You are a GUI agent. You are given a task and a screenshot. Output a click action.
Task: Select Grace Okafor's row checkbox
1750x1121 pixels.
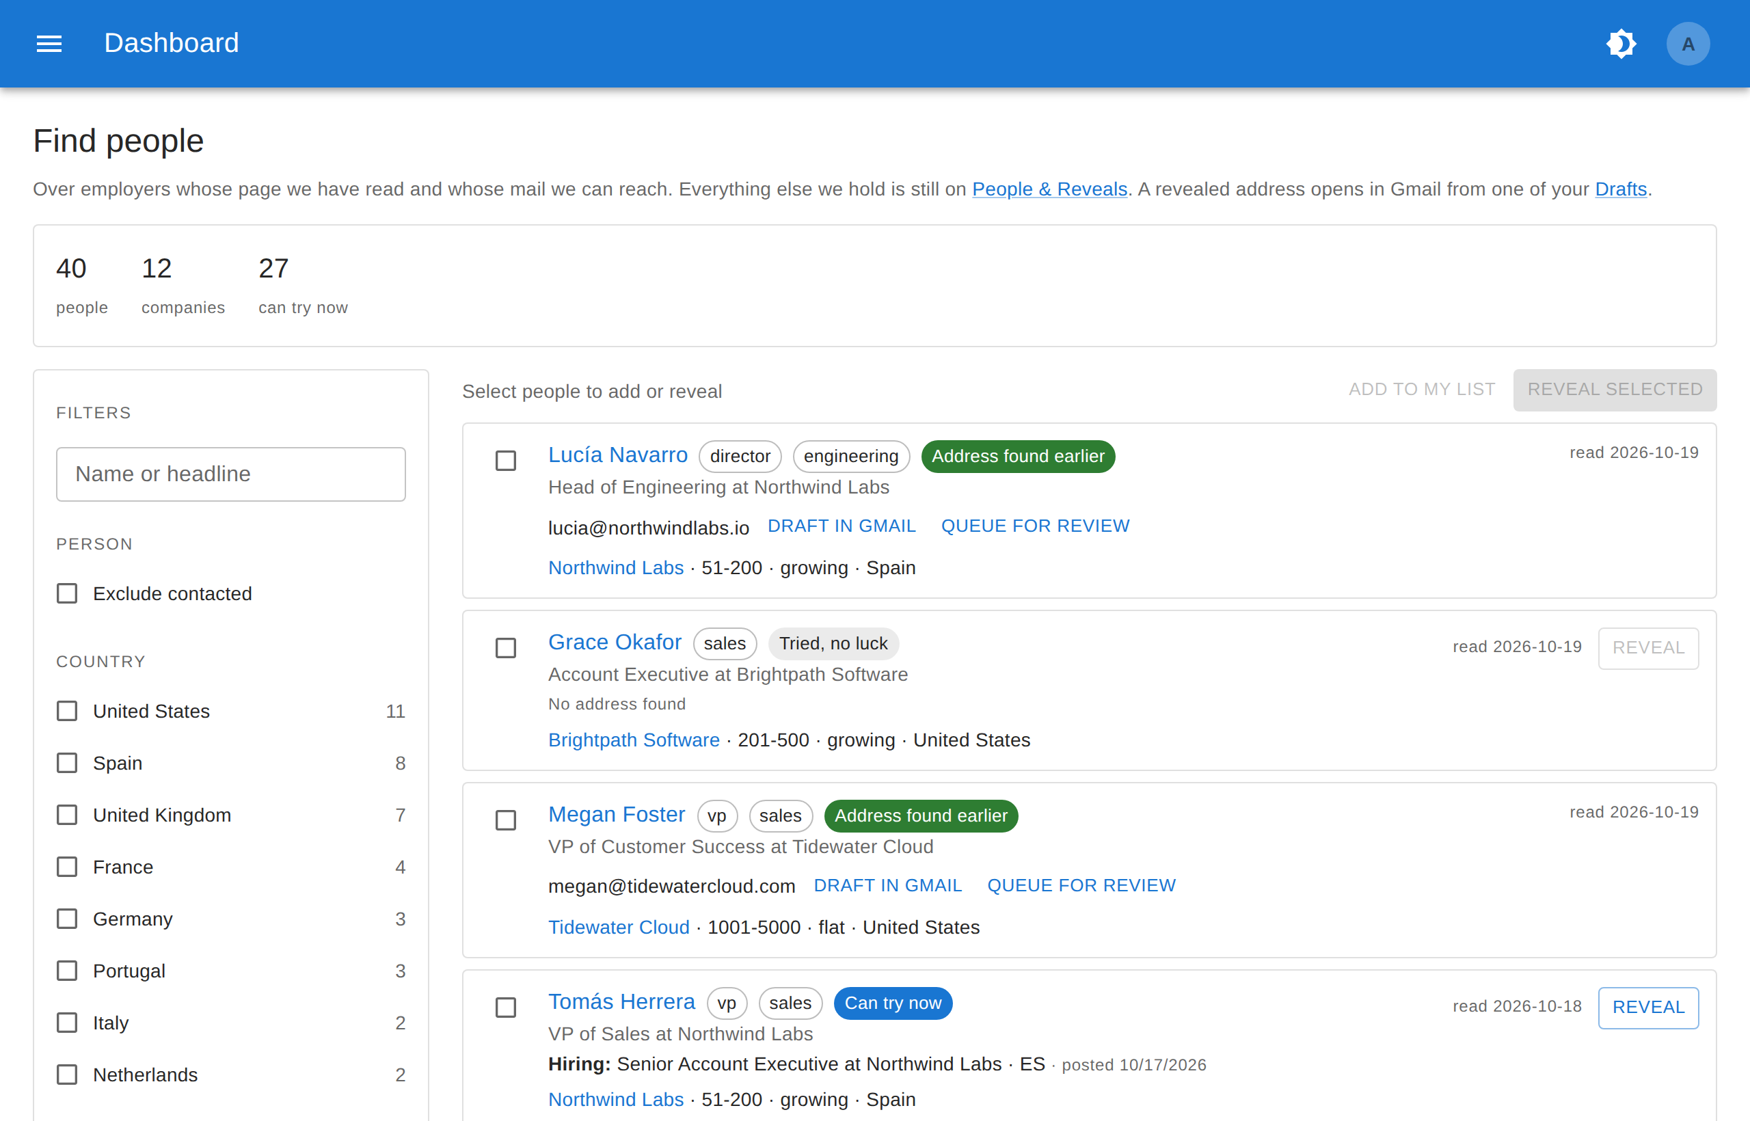click(x=505, y=648)
